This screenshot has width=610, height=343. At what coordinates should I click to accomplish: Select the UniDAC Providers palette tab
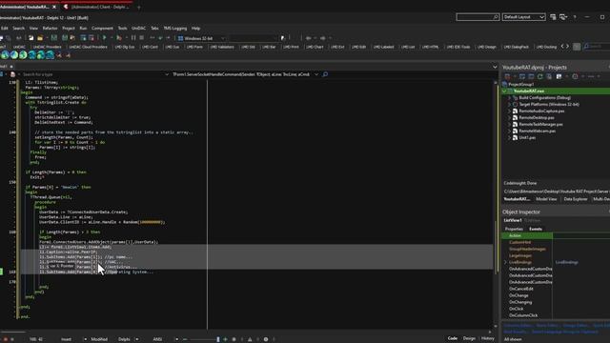pos(47,47)
